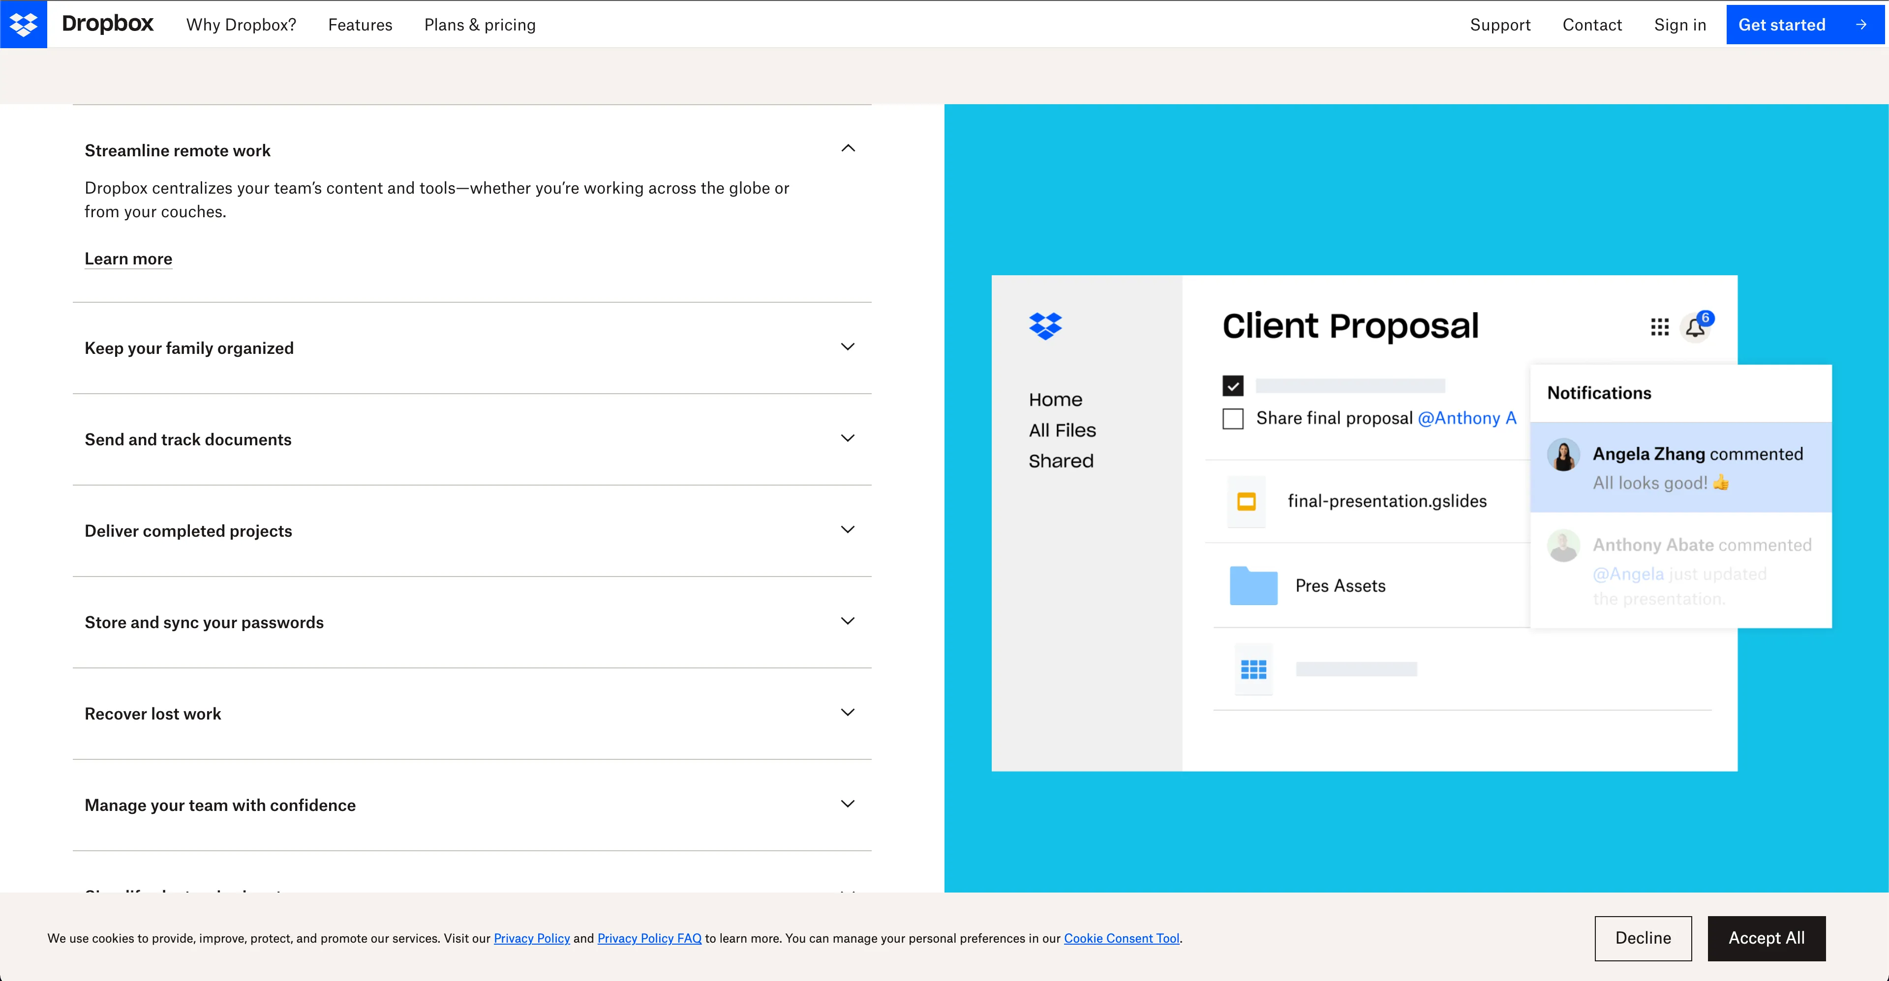Click Sign in

click(1680, 25)
